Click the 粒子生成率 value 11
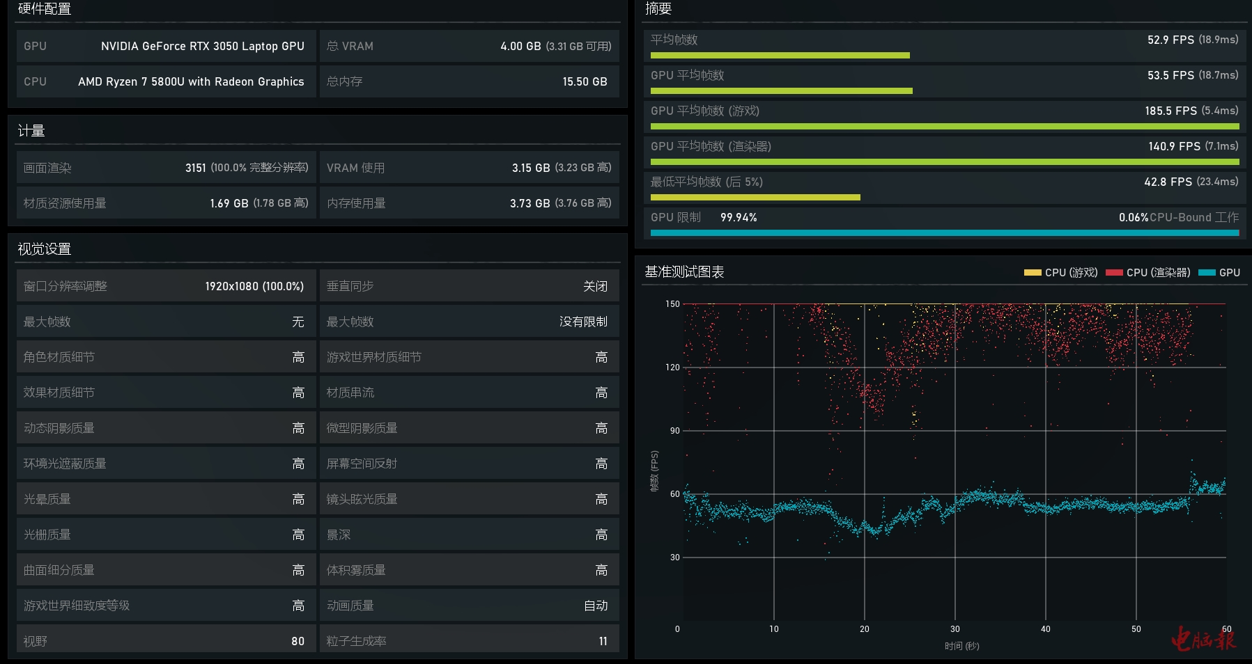 [603, 641]
